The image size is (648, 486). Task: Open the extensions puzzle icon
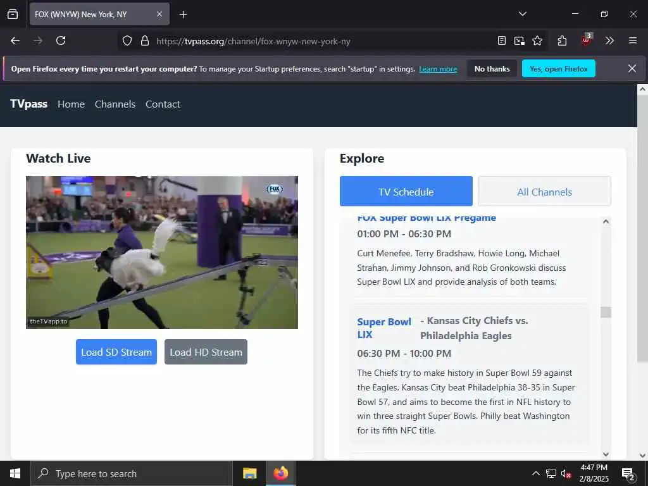pos(562,40)
